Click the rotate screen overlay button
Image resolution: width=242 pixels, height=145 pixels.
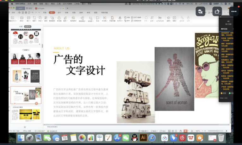coord(217,11)
